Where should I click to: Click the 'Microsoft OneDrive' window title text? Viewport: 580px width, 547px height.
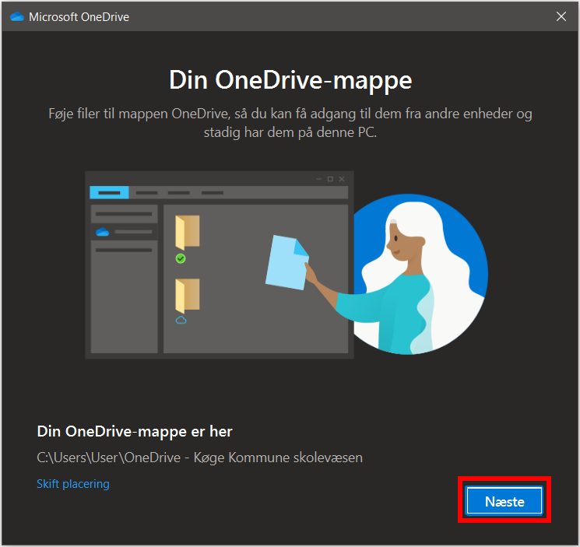point(79,17)
